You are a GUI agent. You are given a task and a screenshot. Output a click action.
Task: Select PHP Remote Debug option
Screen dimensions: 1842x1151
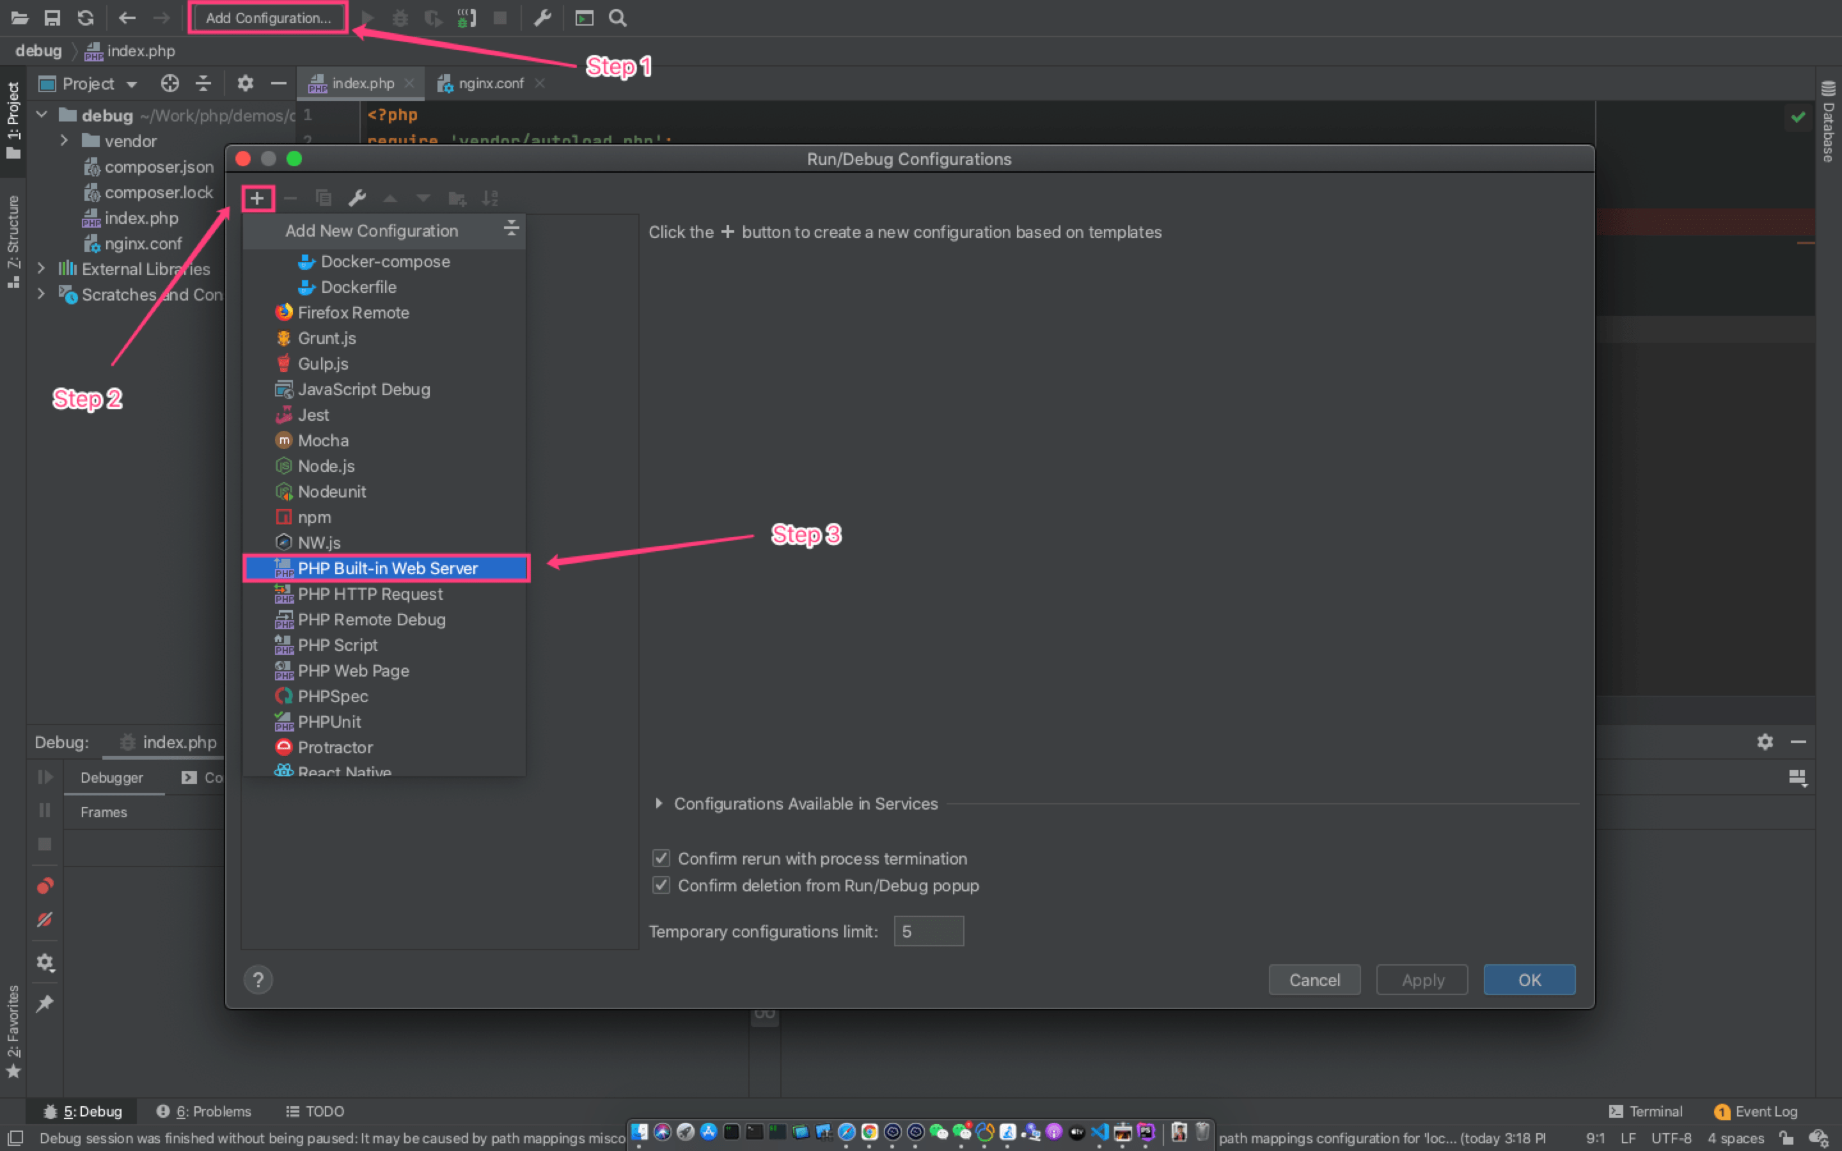[x=372, y=619]
